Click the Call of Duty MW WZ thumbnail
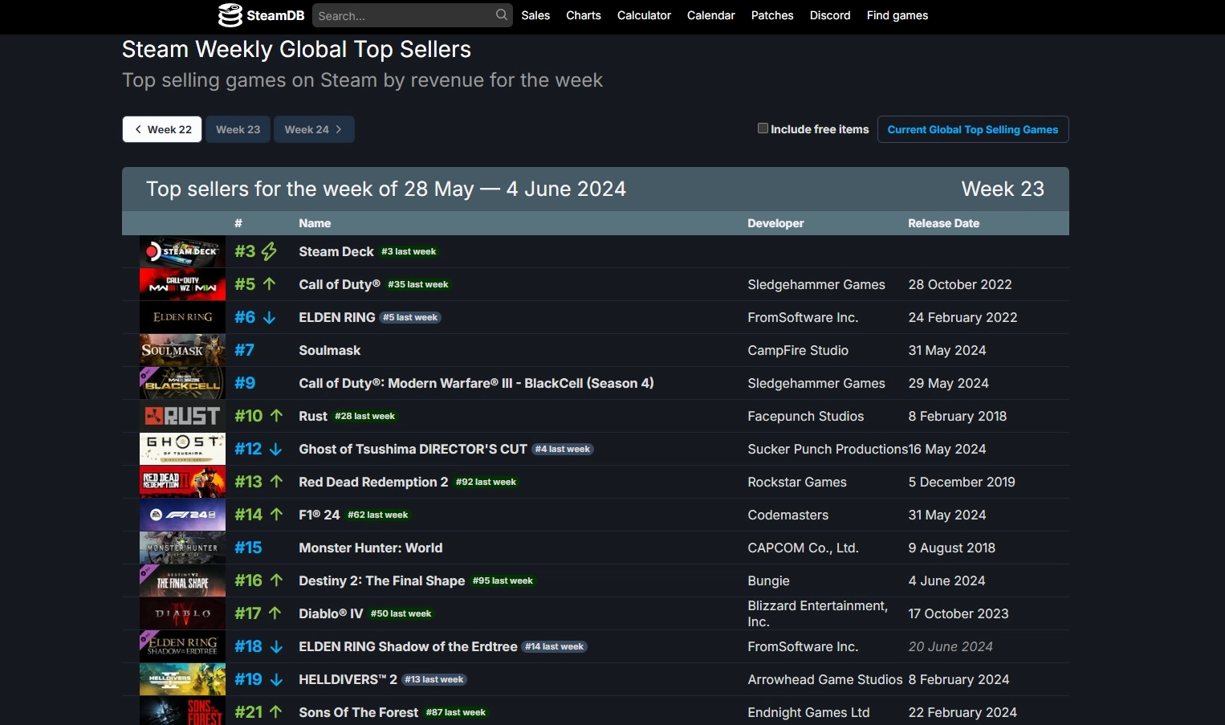 click(182, 284)
